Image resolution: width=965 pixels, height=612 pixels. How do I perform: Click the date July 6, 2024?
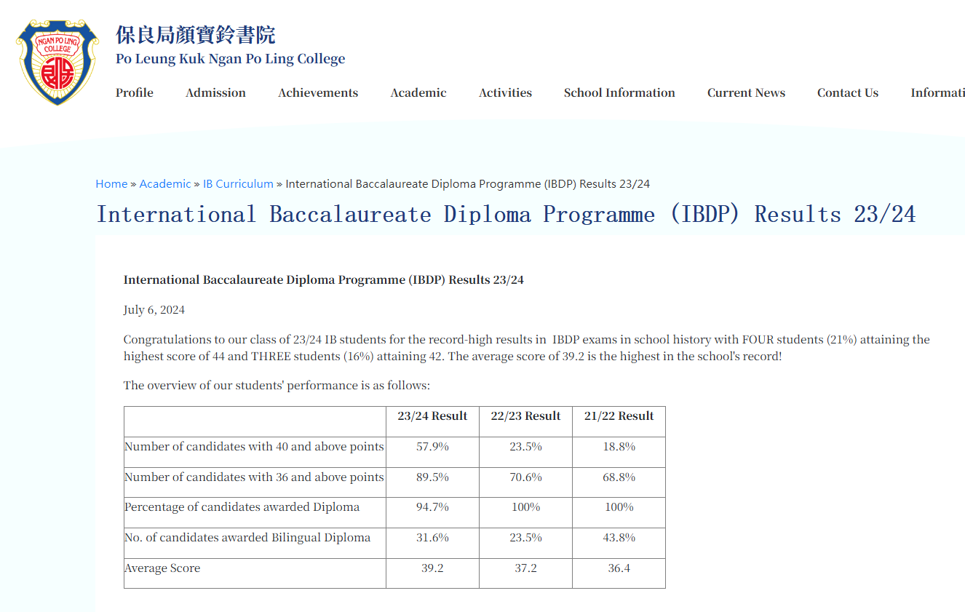click(154, 310)
